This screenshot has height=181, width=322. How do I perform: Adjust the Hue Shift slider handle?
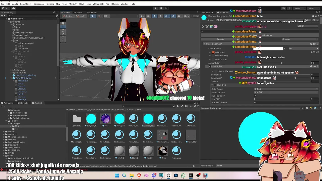(x=255, y=99)
